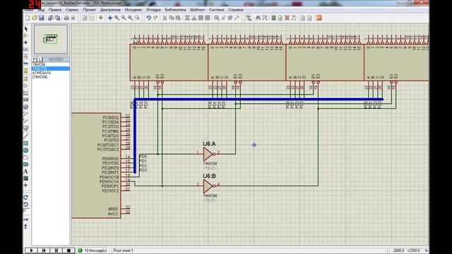Create a new design file
This screenshot has height=254, width=452.
coord(28,18)
